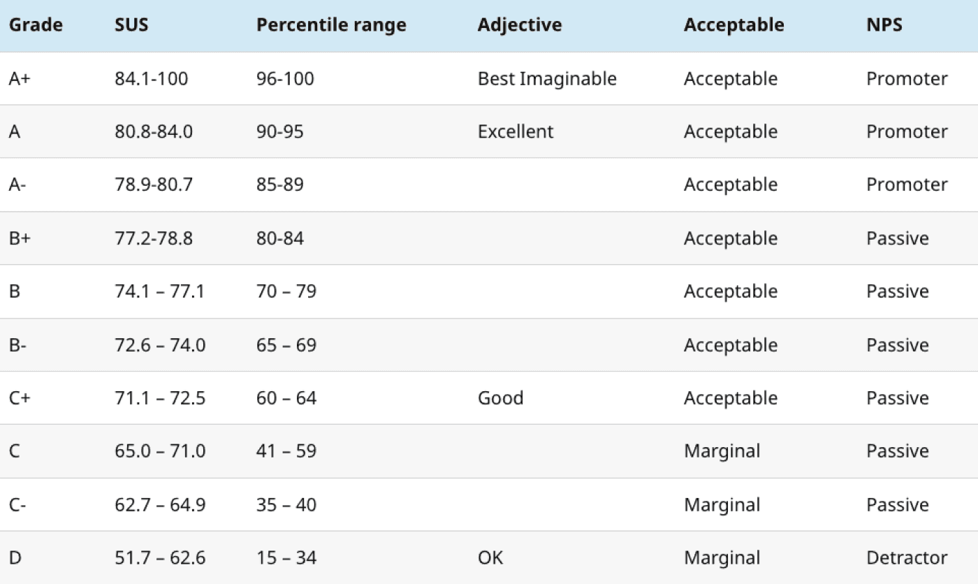This screenshot has width=978, height=584.
Task: Select the Excellent adjective cell
Action: [516, 131]
